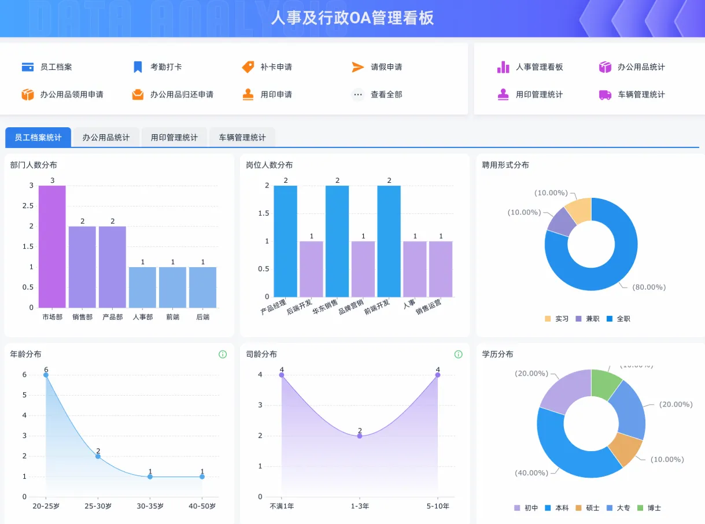Toggle 兼职 legend in 聘用形式分布
Viewport: 705px width, 524px height.
pos(588,319)
